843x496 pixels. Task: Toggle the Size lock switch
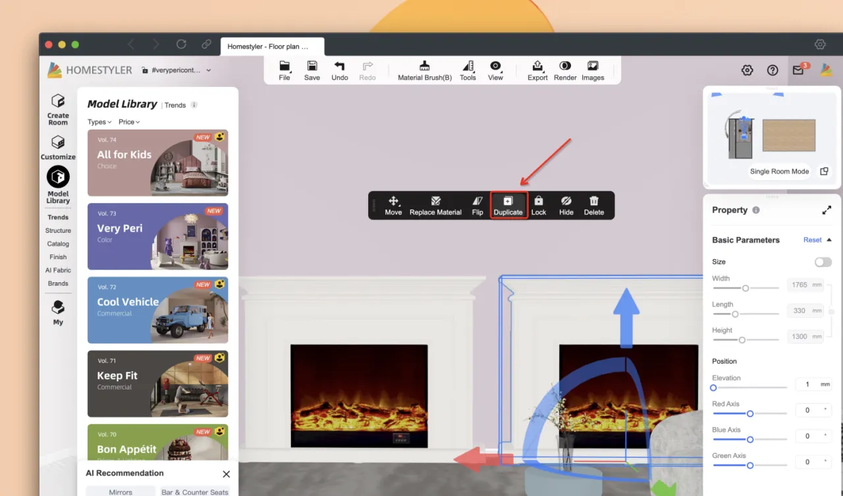click(823, 262)
